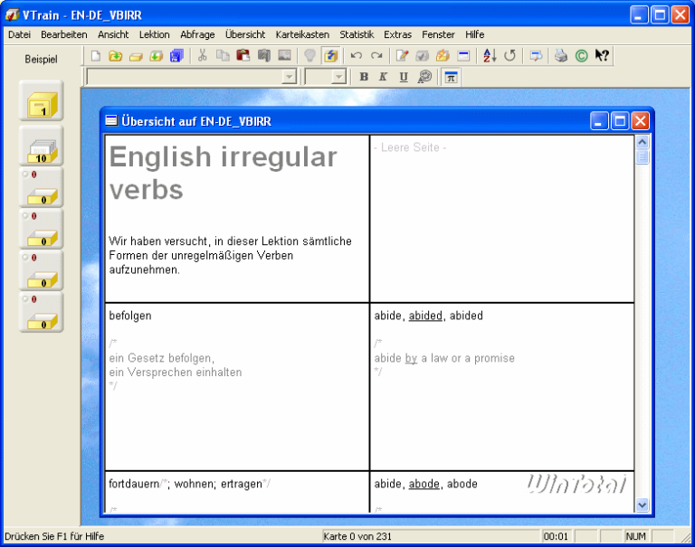
Task: Open the Fenster menu
Action: pyautogui.click(x=438, y=34)
